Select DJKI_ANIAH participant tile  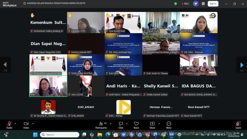[86, 107]
